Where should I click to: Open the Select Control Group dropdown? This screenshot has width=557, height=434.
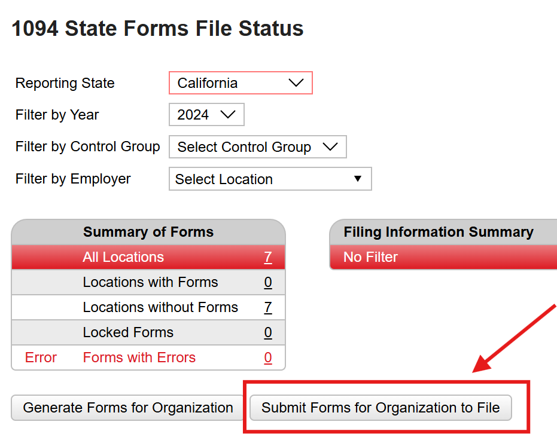[x=257, y=146]
